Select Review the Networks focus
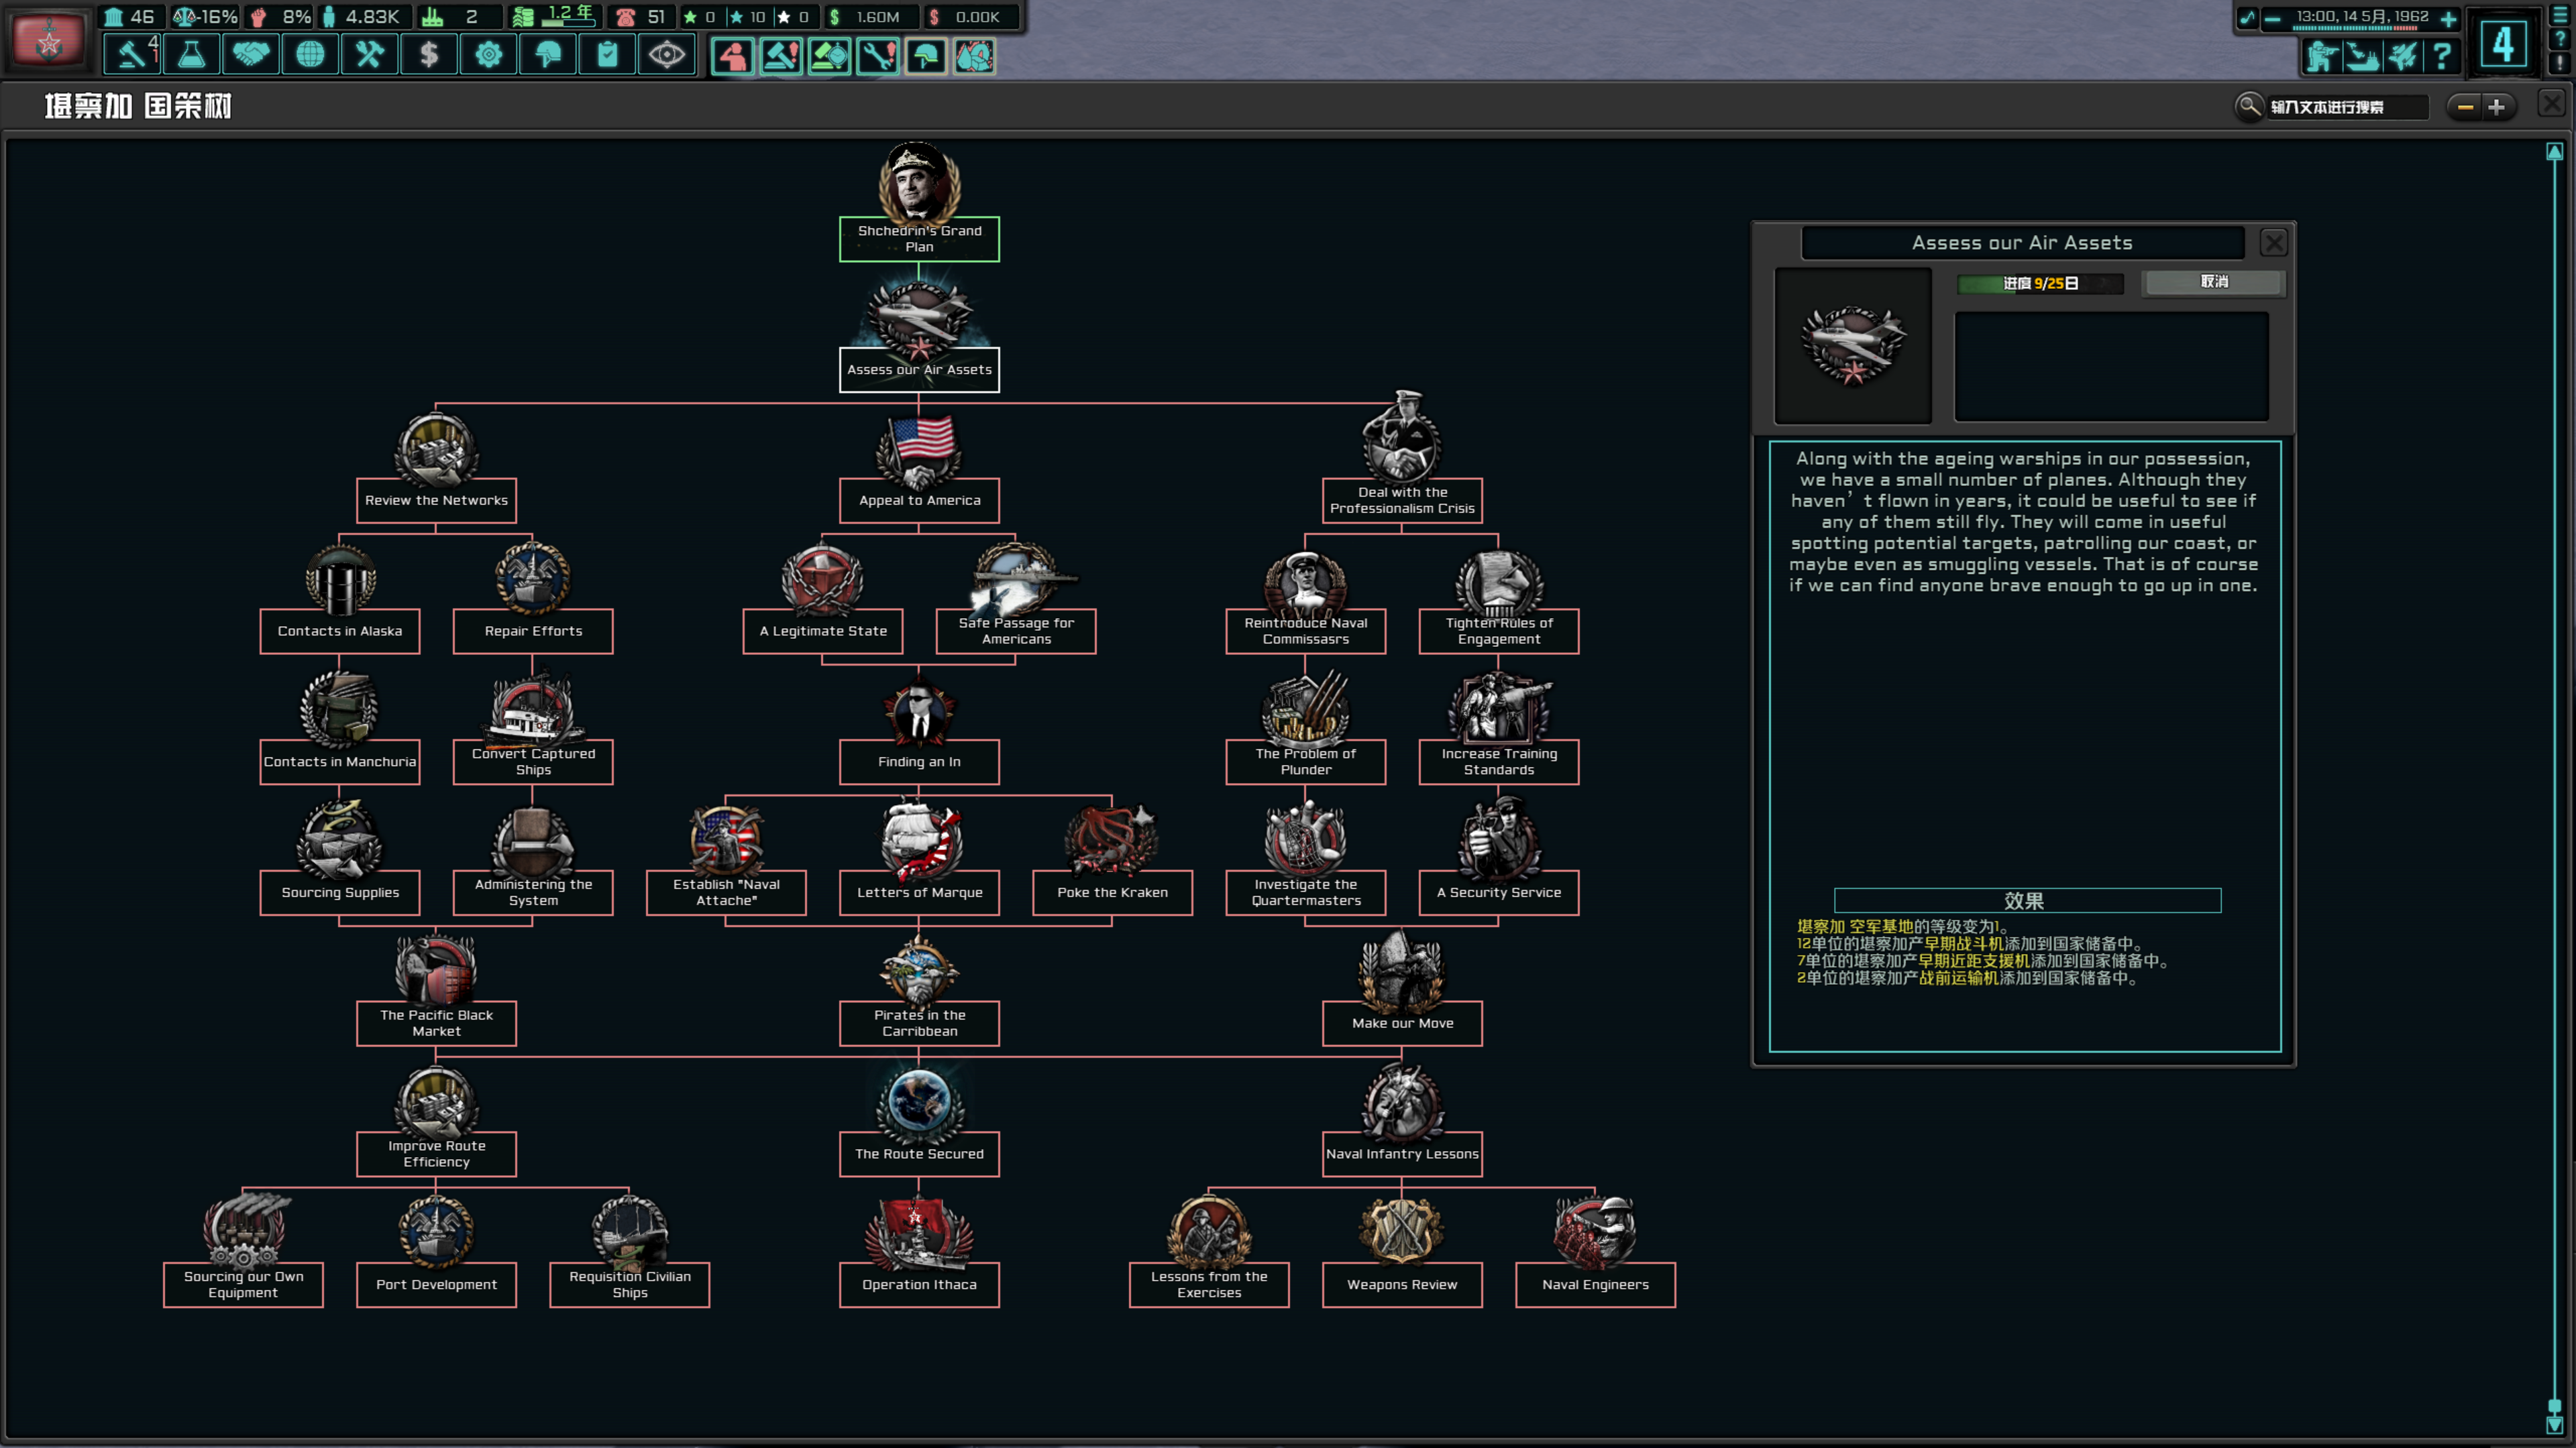The image size is (2576, 1448). 436,501
